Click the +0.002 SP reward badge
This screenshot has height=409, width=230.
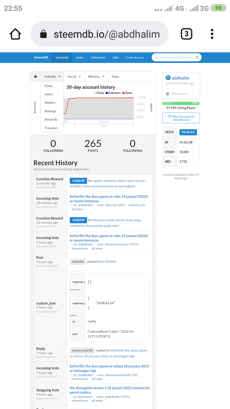coord(78,181)
